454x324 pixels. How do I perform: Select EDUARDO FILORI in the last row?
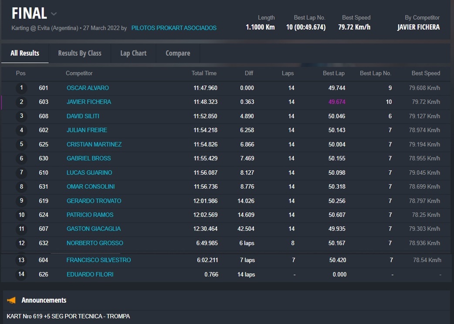(x=90, y=274)
